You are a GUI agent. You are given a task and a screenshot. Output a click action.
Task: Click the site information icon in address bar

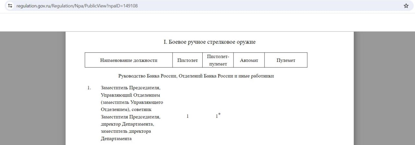pos(10,6)
